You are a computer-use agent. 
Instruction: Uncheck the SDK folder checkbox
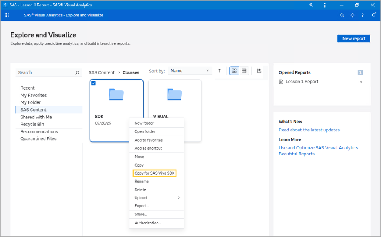pos(94,83)
